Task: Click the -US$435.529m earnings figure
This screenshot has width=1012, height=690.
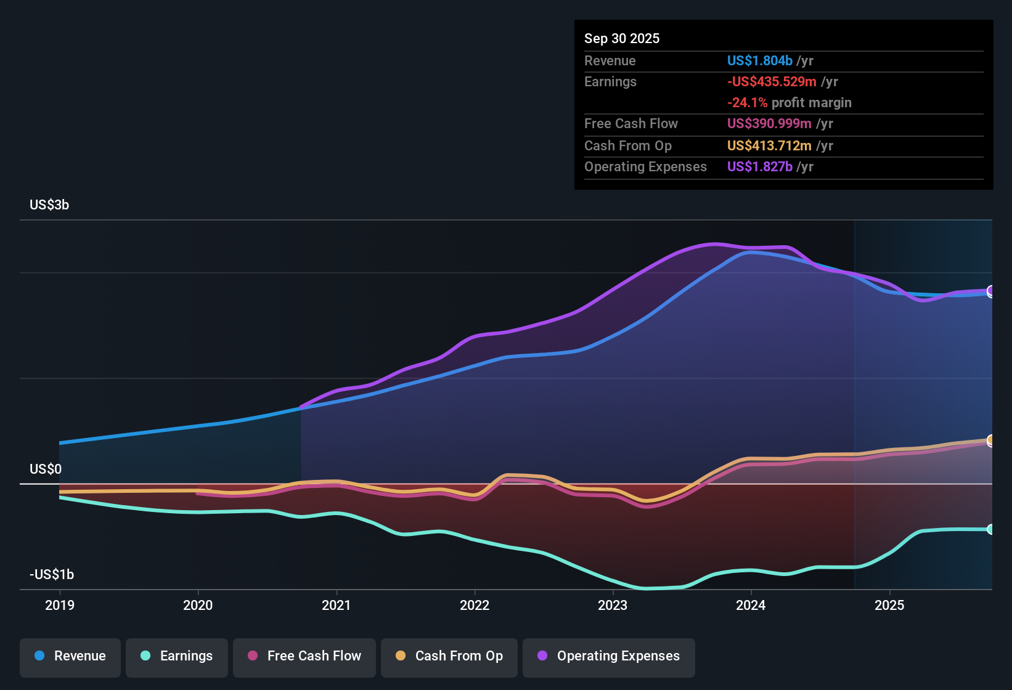Action: point(770,81)
